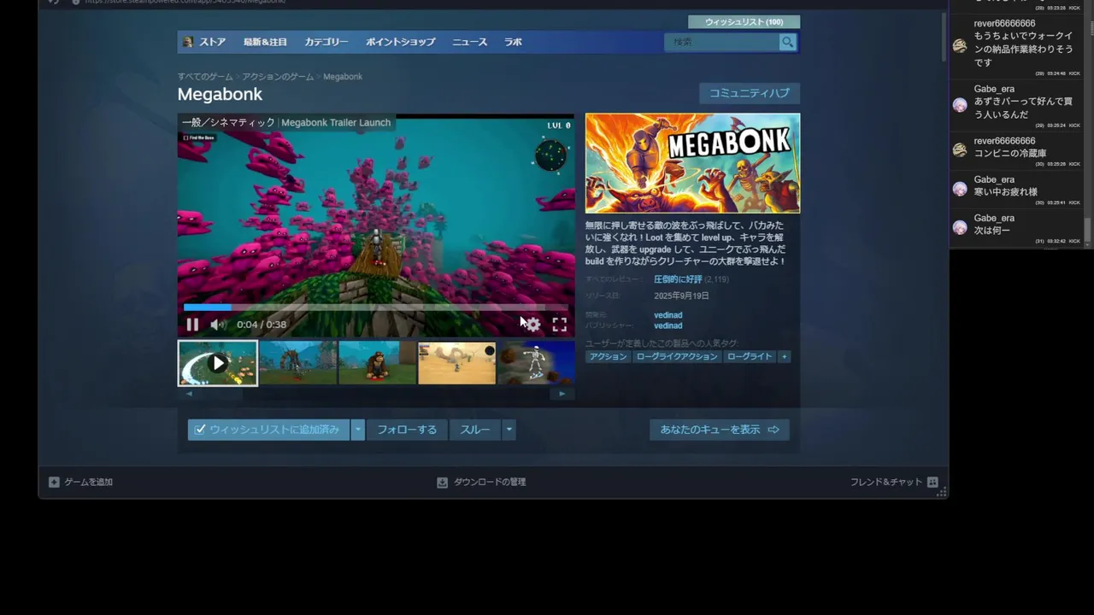This screenshot has width=1094, height=615.
Task: Select the アクション tag
Action: [608, 356]
